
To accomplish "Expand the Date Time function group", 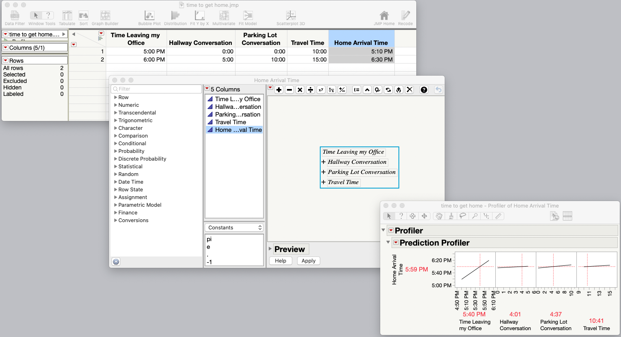I will click(x=131, y=182).
